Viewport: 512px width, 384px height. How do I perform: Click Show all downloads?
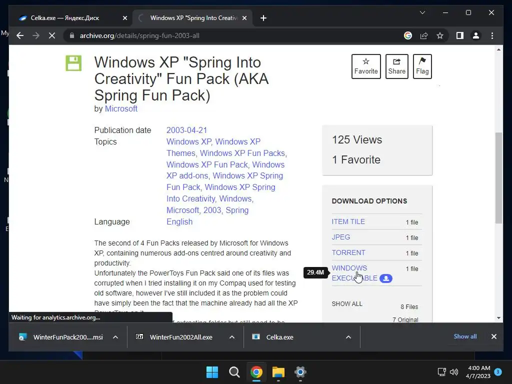[x=465, y=336]
